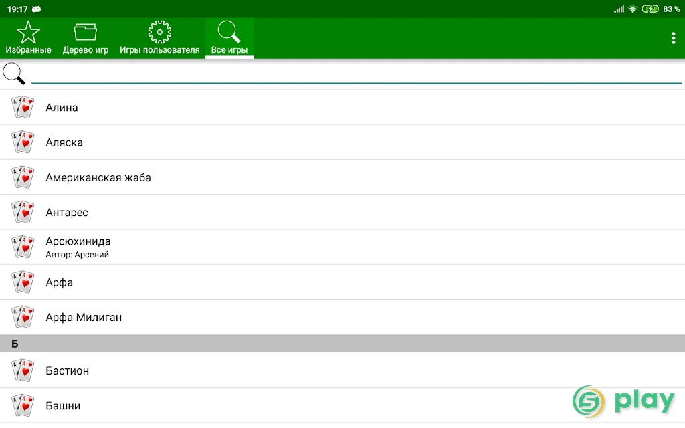This screenshot has width=685, height=428.
Task: Open the three-dot overflow menu
Action: [673, 38]
